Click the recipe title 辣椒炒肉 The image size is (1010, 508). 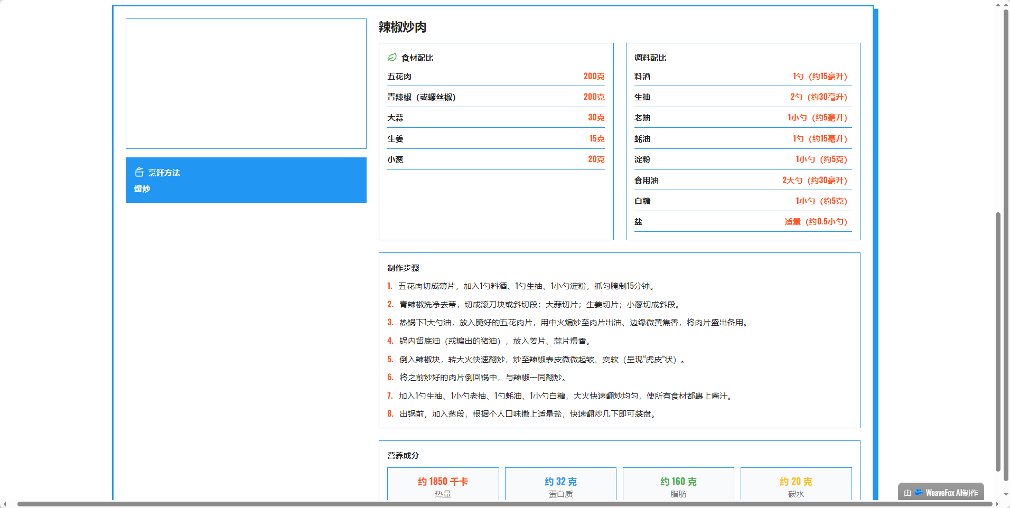pos(403,27)
